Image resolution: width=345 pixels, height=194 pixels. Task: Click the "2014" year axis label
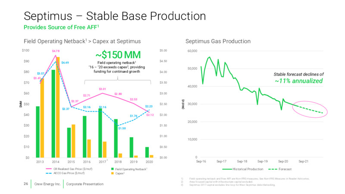(x=56, y=162)
